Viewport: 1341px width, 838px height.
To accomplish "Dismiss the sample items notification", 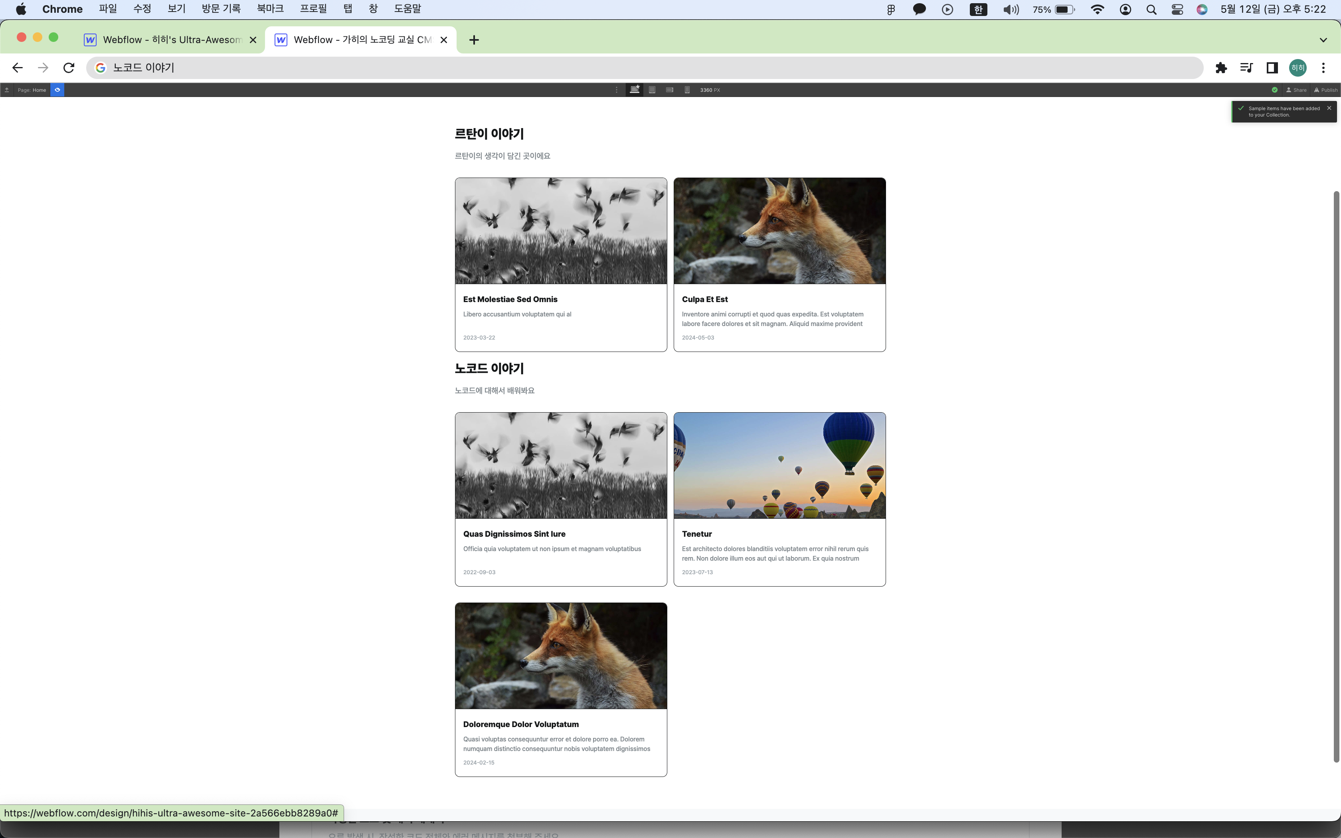I will click(x=1329, y=108).
